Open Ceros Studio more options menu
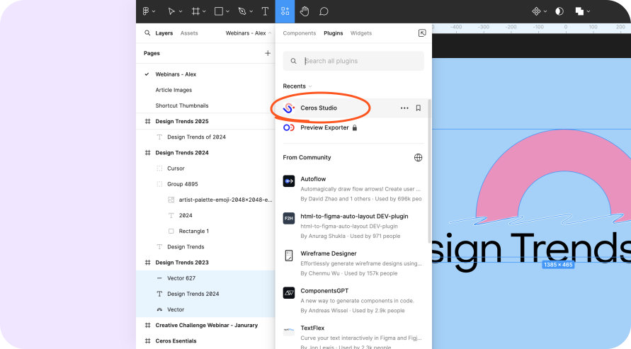Screen dimensions: 631x349 point(404,108)
